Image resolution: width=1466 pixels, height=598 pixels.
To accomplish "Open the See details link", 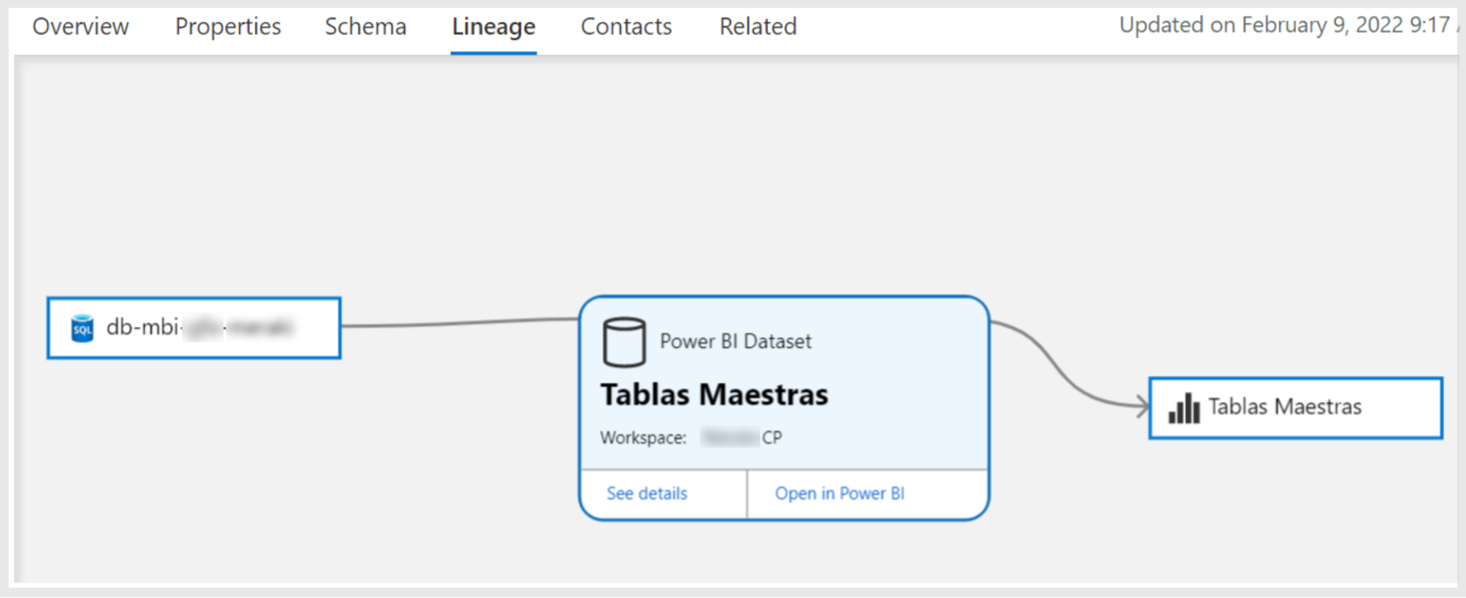I will pos(647,494).
